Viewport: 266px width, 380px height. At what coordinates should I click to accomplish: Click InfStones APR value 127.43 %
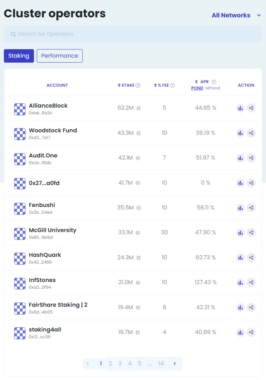(x=206, y=282)
